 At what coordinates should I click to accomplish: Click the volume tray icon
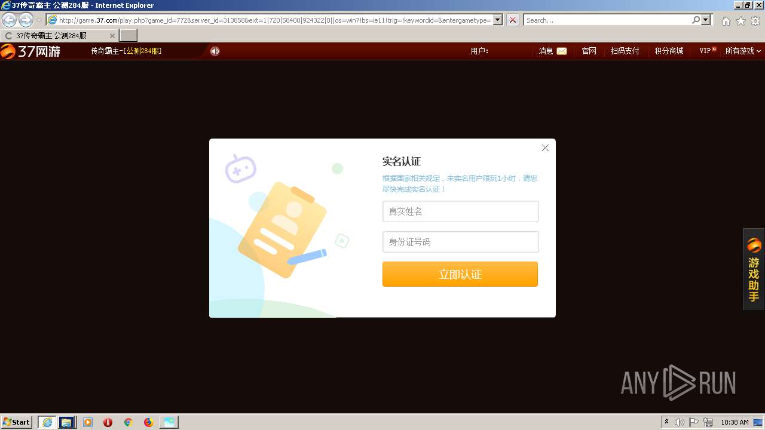tap(680, 422)
